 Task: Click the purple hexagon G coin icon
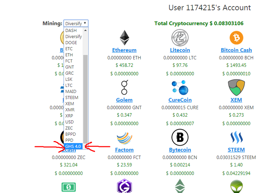coord(125,186)
